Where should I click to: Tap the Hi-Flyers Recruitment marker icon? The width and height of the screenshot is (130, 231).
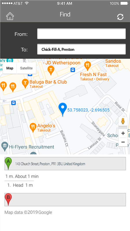(5, 147)
